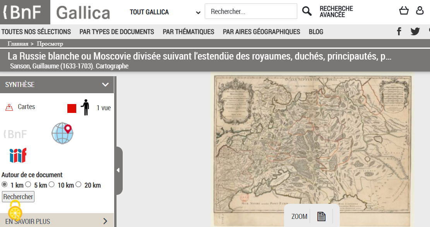This screenshot has width=430, height=227.
Task: Open PAR AIRES GÉOGRAPHIQUES menu
Action: tap(261, 32)
